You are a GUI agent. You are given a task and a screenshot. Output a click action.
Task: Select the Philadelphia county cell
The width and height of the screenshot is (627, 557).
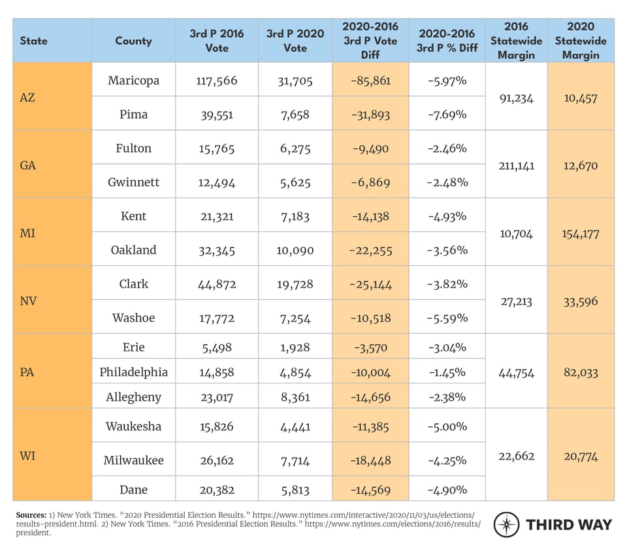pyautogui.click(x=133, y=372)
